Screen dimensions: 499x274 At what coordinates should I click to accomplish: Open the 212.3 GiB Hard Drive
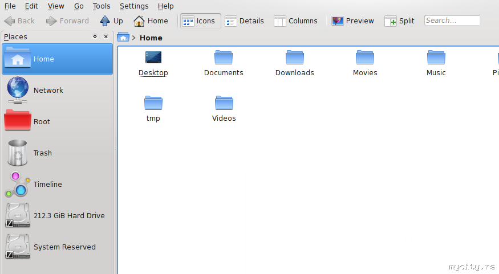pyautogui.click(x=57, y=215)
